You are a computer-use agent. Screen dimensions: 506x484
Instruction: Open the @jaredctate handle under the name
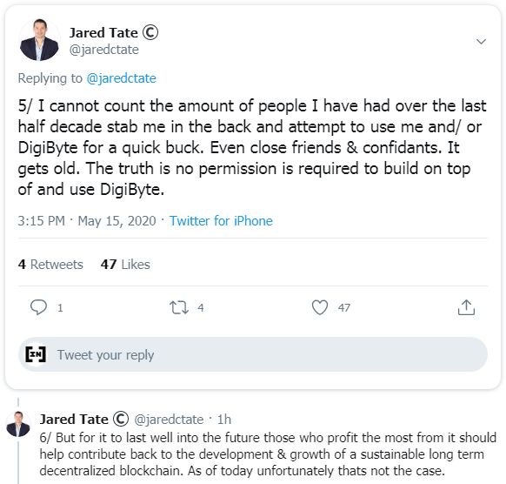pyautogui.click(x=104, y=50)
